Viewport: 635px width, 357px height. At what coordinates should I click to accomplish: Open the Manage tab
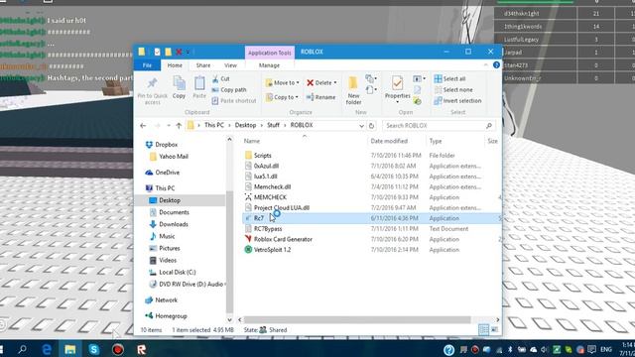269,65
